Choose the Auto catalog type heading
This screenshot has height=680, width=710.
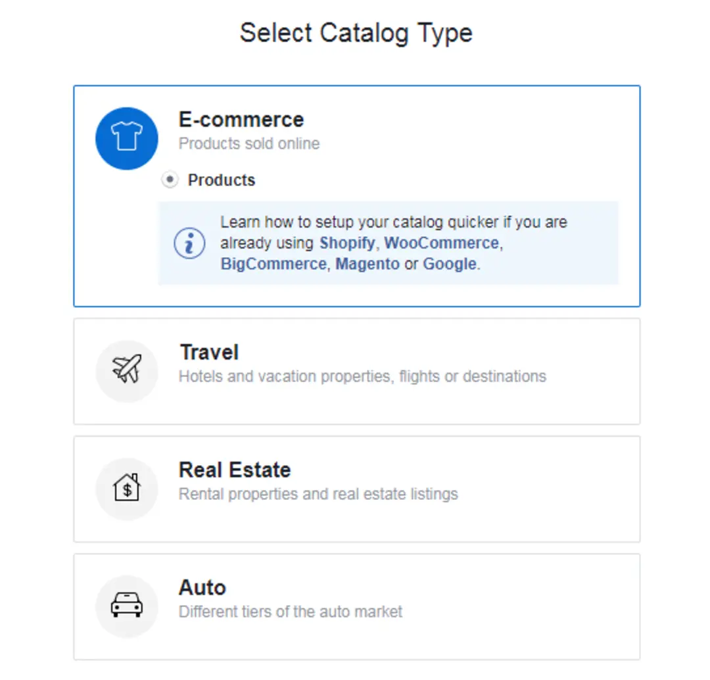pyautogui.click(x=202, y=587)
